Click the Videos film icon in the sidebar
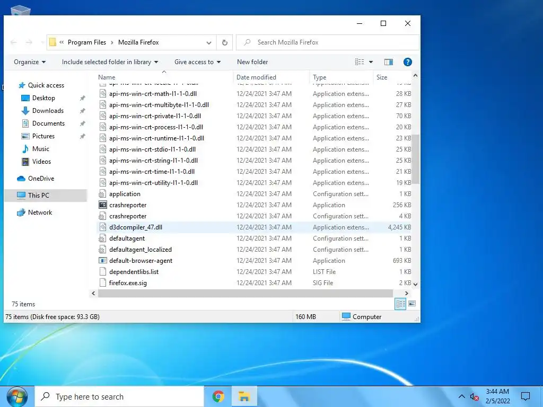543x407 pixels. pos(25,162)
